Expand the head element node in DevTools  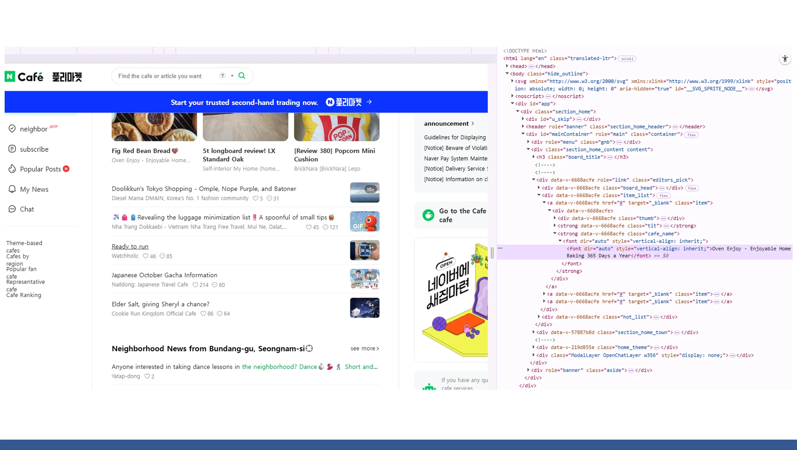[507, 66]
